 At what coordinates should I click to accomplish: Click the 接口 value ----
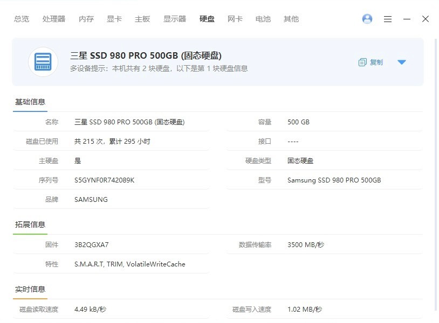(293, 142)
